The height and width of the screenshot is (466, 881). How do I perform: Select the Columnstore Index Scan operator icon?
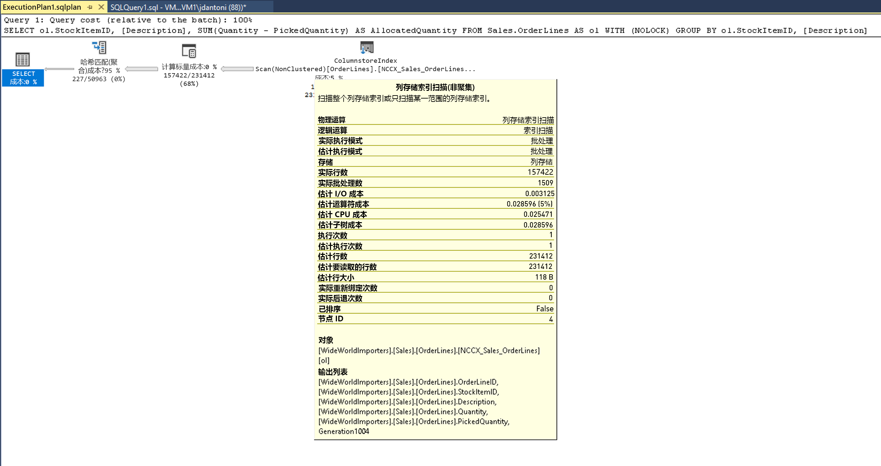[367, 47]
